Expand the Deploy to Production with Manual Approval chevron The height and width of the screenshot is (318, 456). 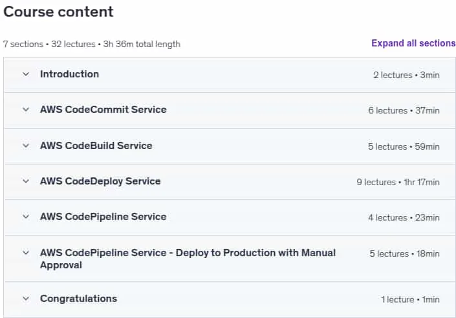[x=26, y=253]
